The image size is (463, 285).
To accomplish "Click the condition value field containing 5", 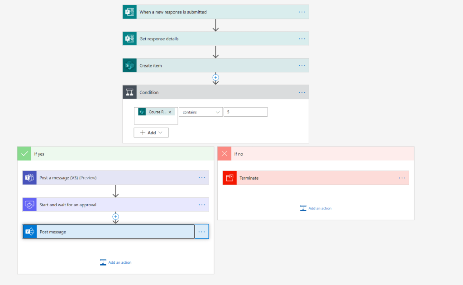I will [x=245, y=112].
